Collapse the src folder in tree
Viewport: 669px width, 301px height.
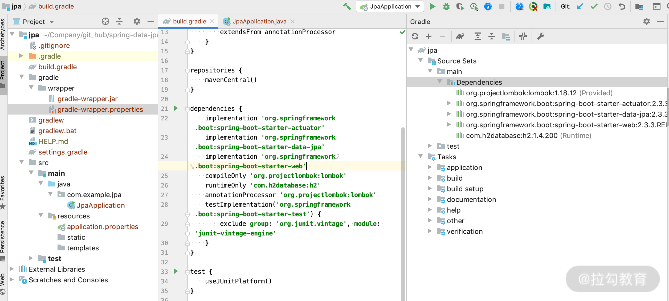click(x=22, y=162)
